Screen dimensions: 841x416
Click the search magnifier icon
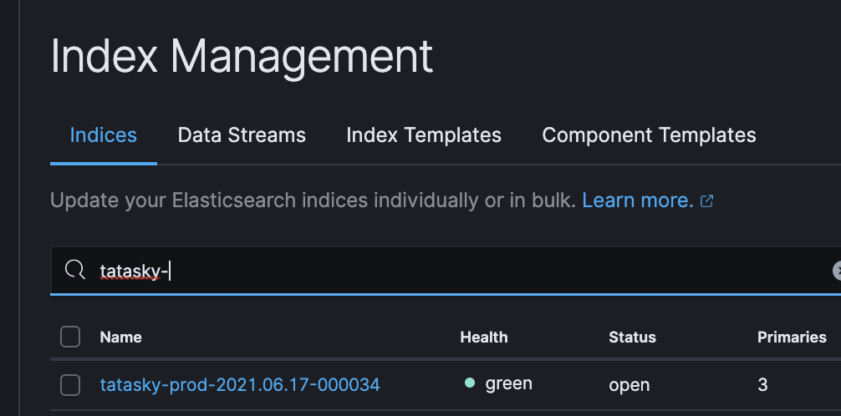click(75, 271)
